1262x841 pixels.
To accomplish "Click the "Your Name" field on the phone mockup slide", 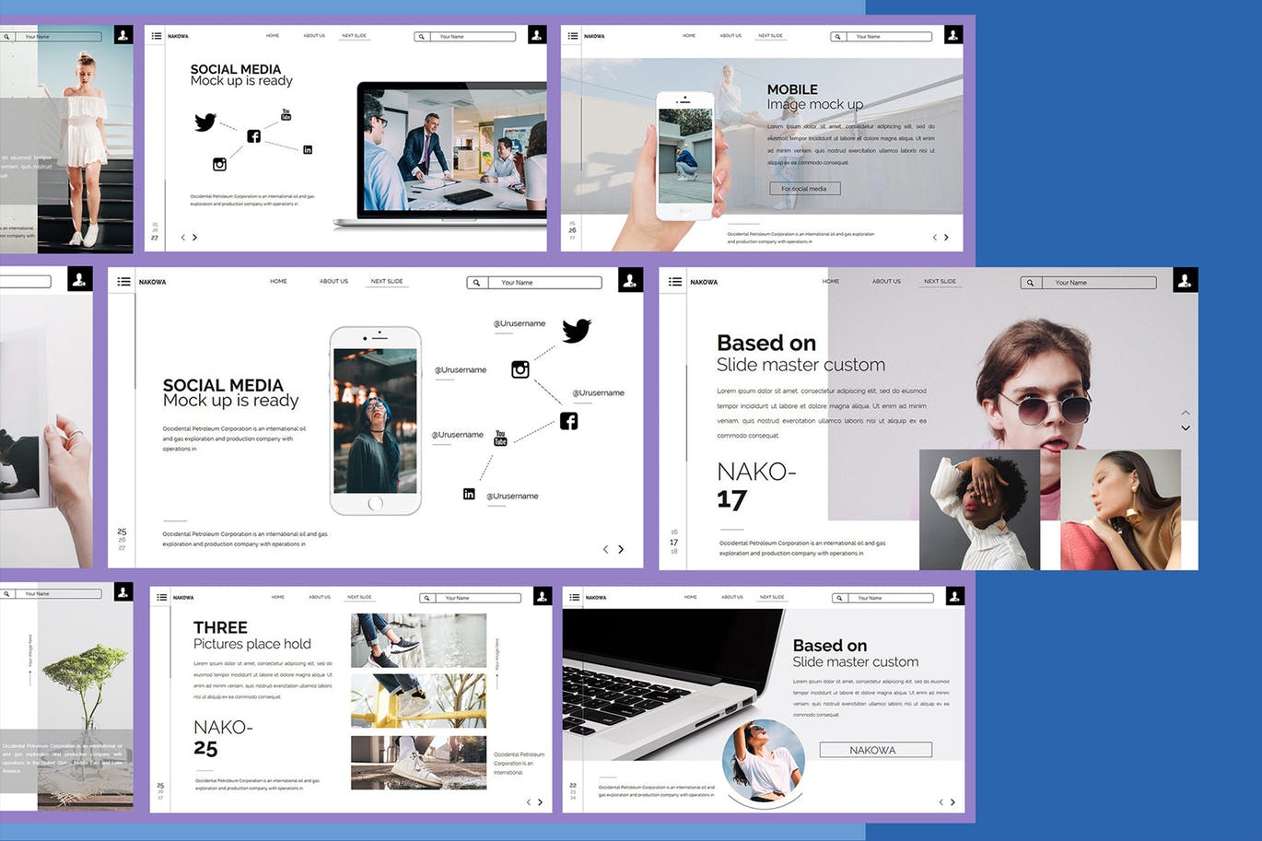I will click(x=543, y=283).
